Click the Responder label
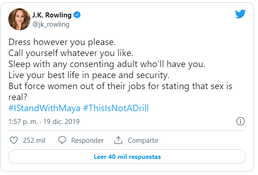Screen dimensions: 258x175 click(88, 141)
